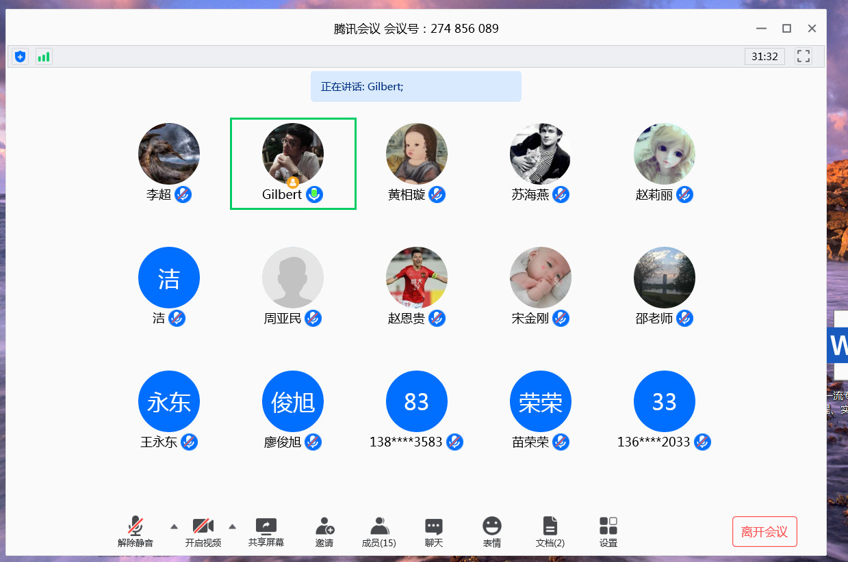Click 赵恩贵's soccer player avatar
The image size is (848, 562).
pos(416,278)
